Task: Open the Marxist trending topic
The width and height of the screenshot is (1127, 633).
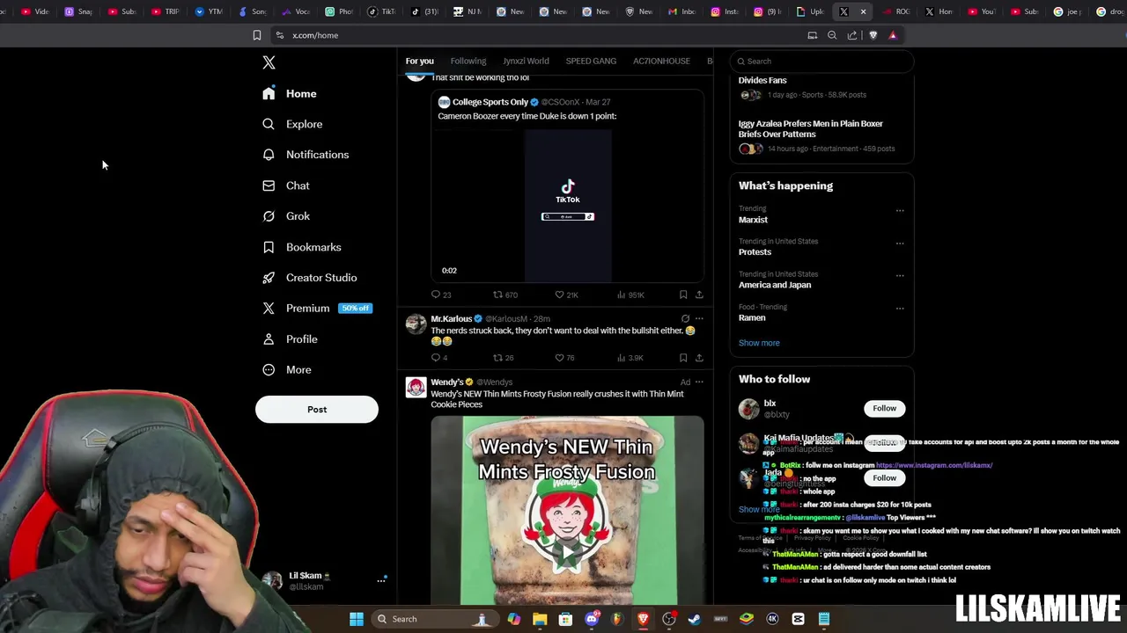Action: [753, 220]
